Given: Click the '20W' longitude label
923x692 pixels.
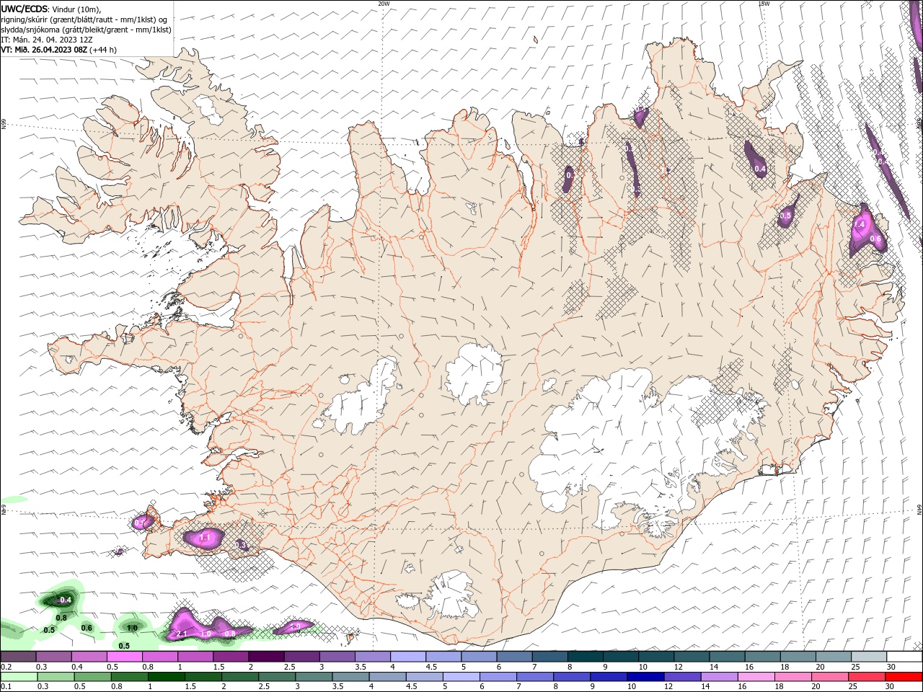Looking at the screenshot, I should click(x=384, y=4).
